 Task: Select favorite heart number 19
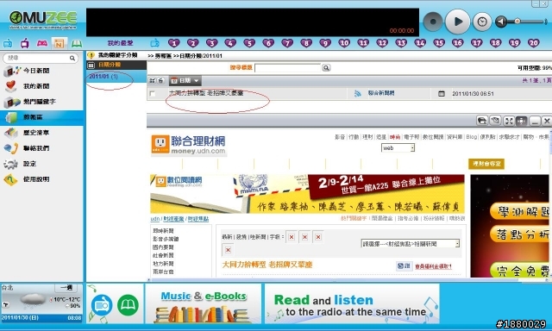coord(515,43)
